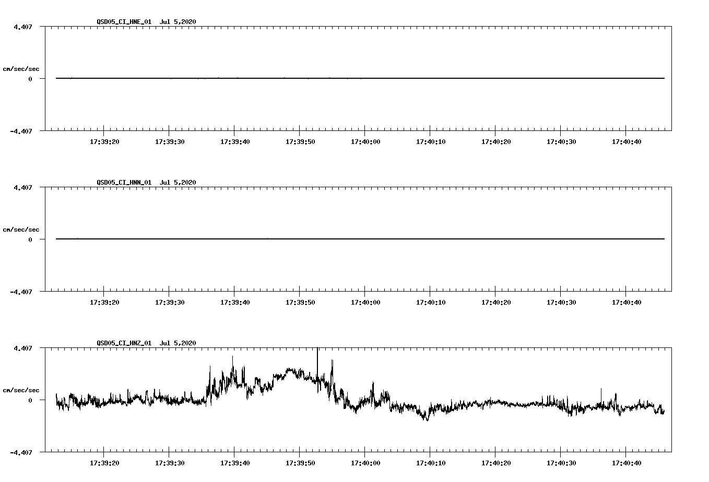Screen dimensions: 709x482
Task: Click 17:40:00 time label on HNZ axis
Action: coord(365,463)
